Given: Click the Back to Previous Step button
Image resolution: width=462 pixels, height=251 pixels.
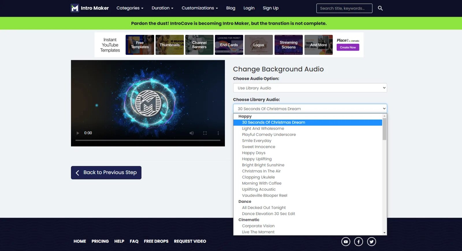Looking at the screenshot, I should click(106, 173).
